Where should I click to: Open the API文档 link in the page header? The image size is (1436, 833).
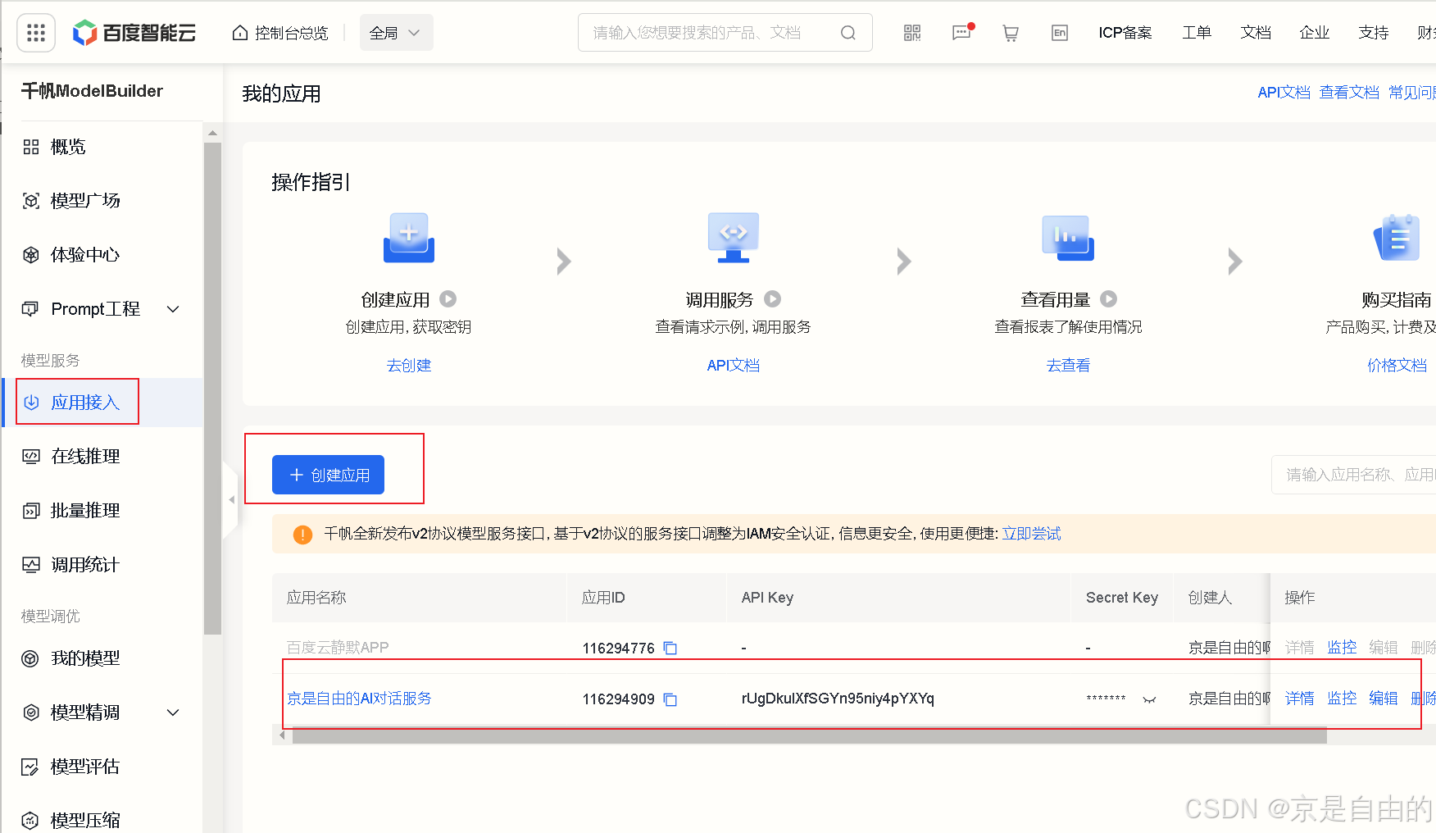(1284, 93)
